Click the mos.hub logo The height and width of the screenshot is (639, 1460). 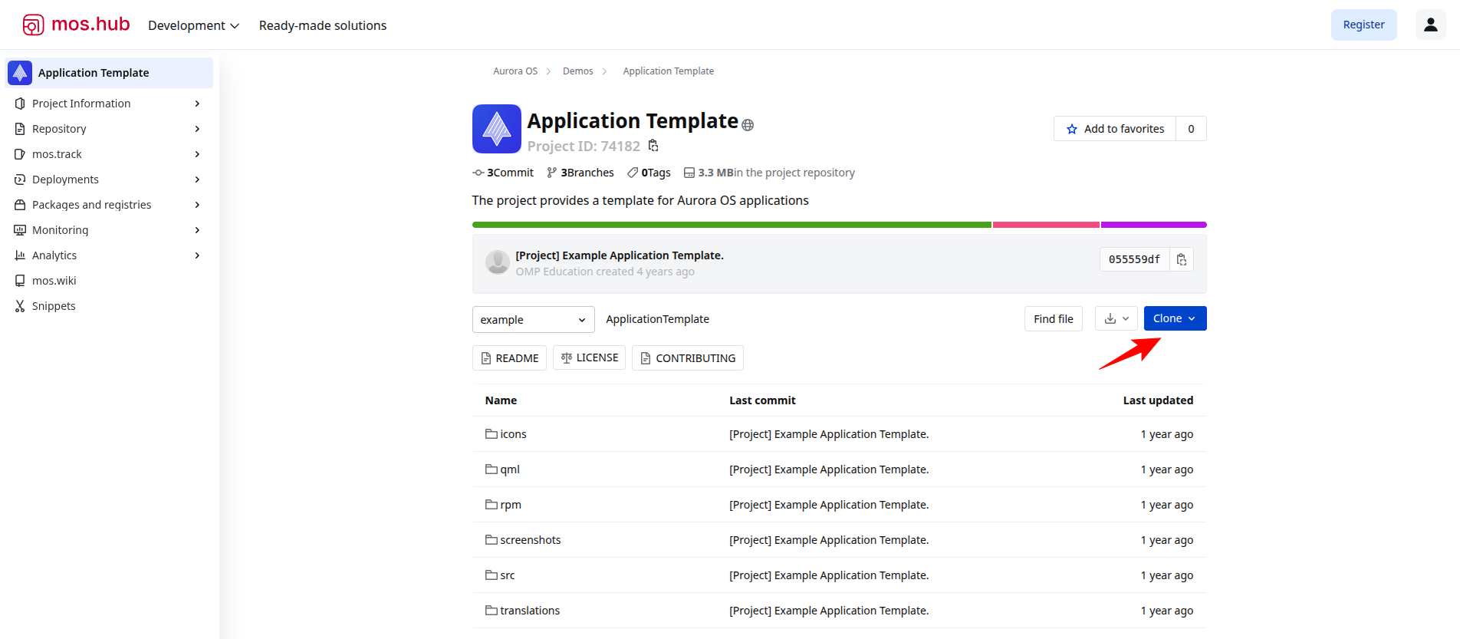[76, 25]
